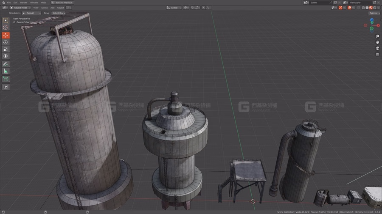Create a new scene with the copy icon
Screen dimensions: 382x214
click(335, 3)
